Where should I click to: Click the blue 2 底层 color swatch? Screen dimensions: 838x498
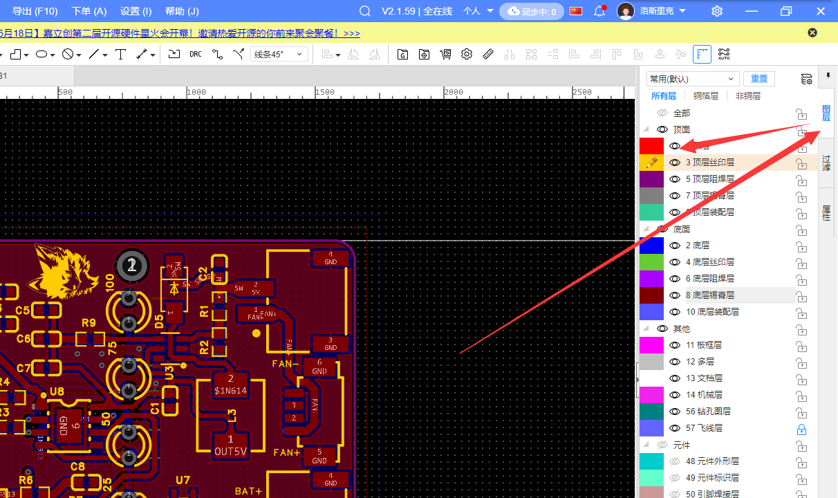point(651,246)
